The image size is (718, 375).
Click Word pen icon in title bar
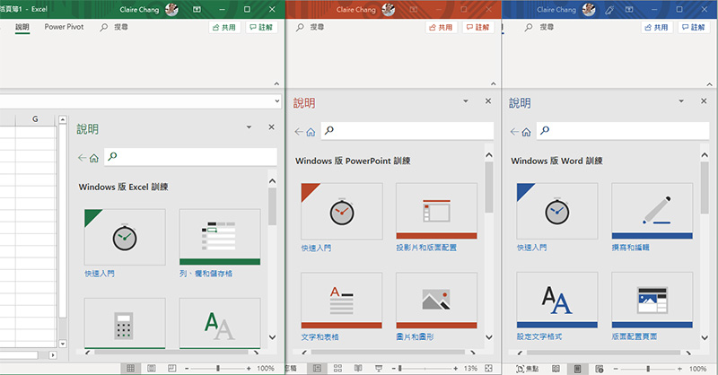click(609, 10)
